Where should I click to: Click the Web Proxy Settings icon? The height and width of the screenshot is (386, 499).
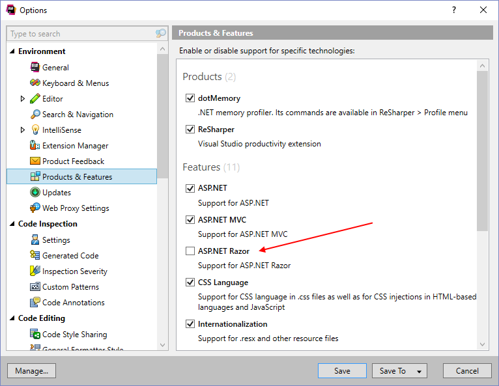[x=36, y=208]
